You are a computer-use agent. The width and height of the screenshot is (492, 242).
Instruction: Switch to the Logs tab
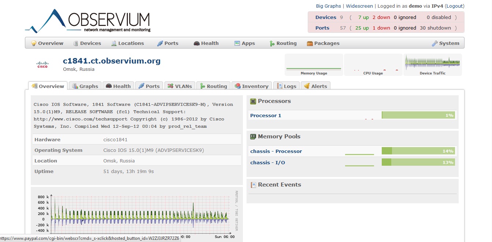286,86
